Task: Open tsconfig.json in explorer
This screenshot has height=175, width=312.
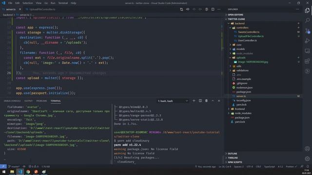Action: [244, 101]
